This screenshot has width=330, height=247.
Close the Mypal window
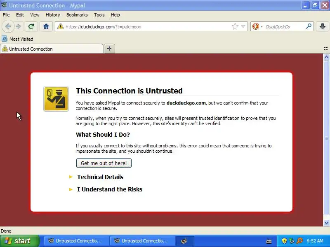325,5
